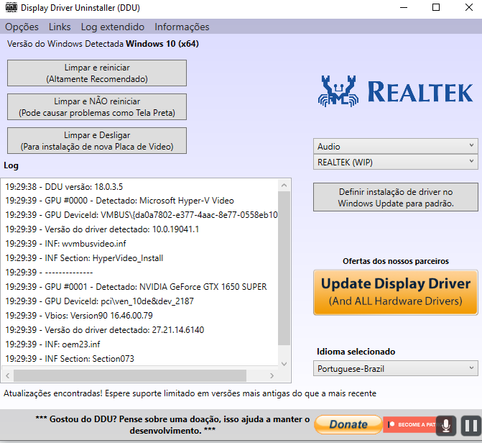Maximize the DDU window
Image resolution: width=482 pixels, height=443 pixels.
[x=436, y=7]
